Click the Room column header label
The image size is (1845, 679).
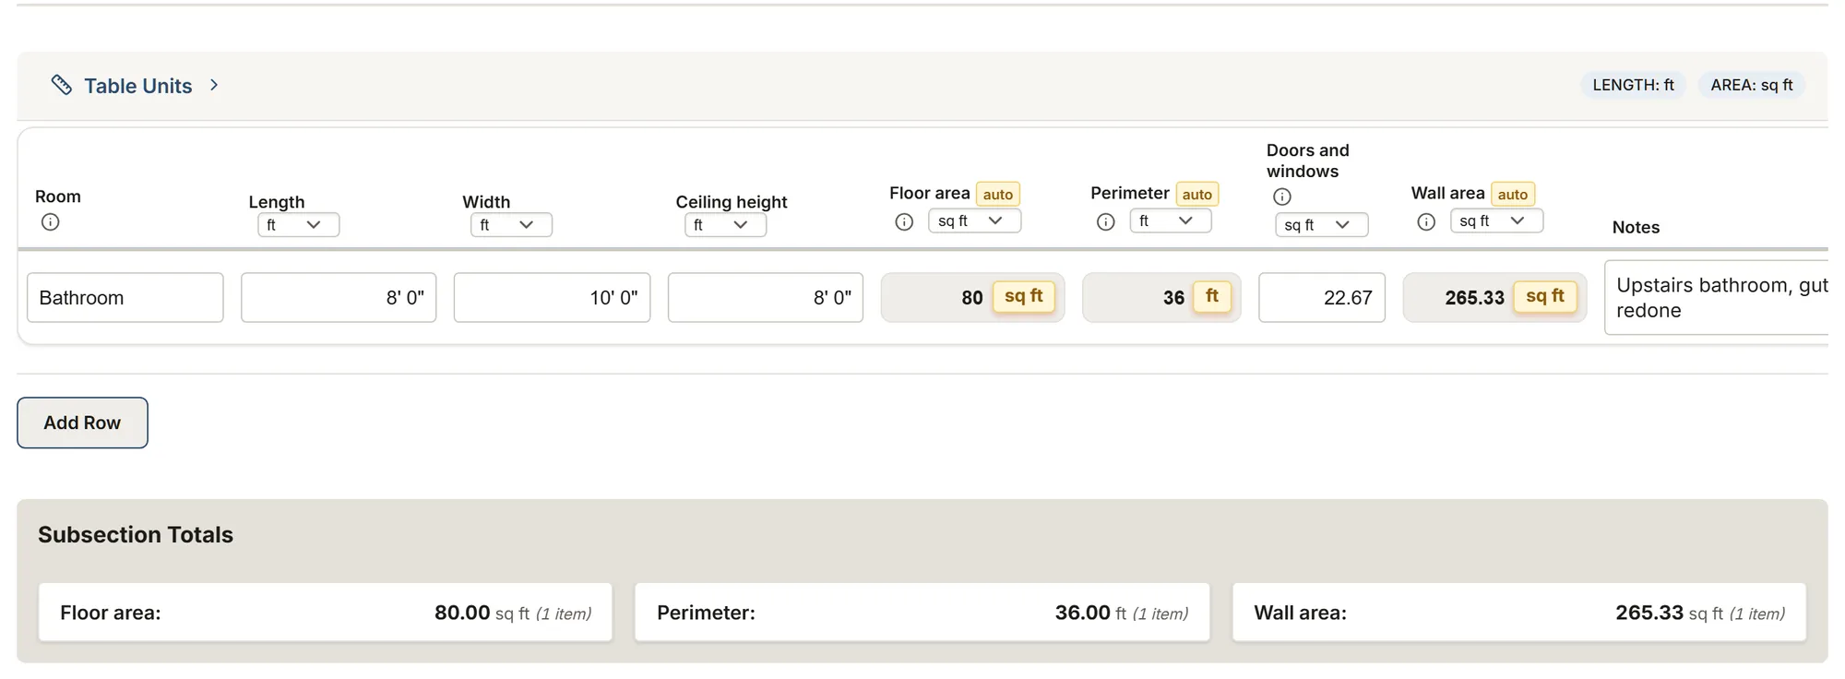pyautogui.click(x=58, y=197)
